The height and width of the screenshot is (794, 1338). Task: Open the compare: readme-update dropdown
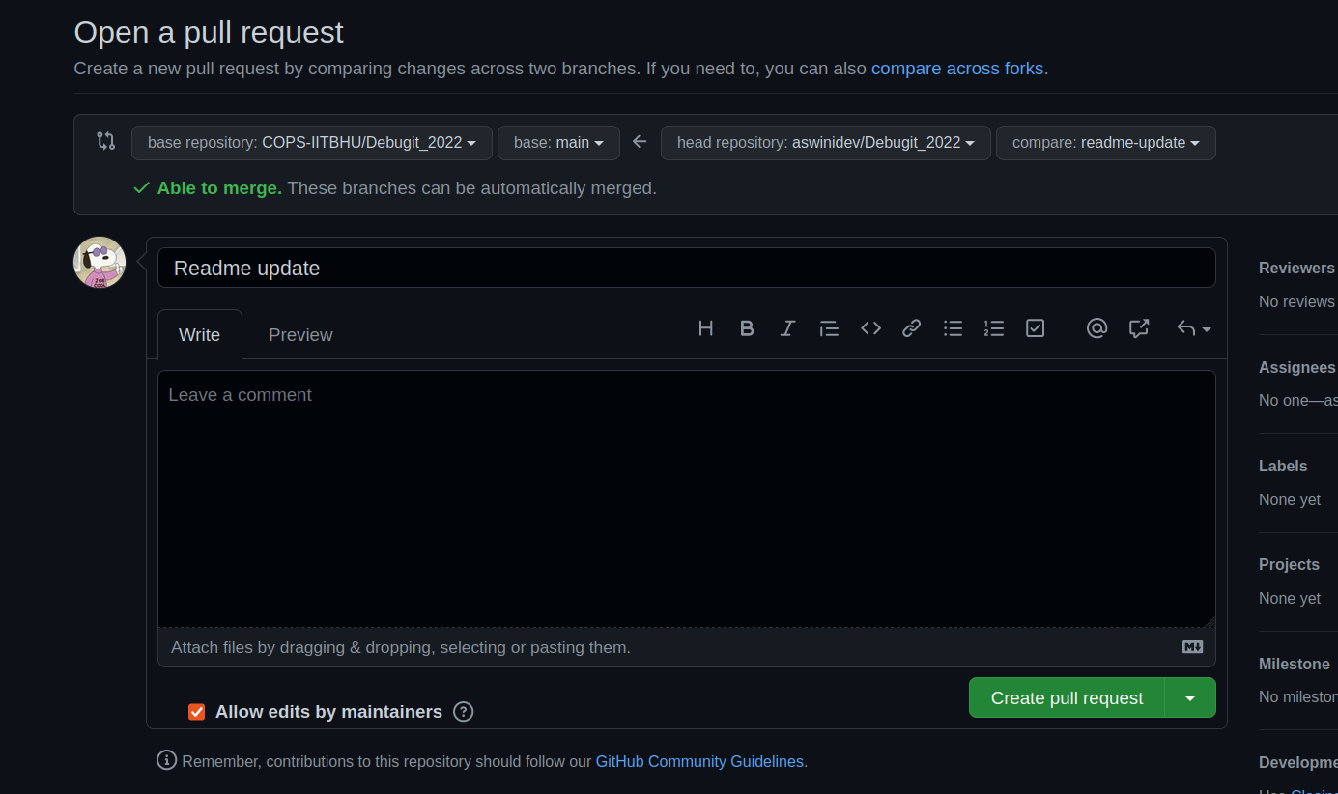click(1106, 143)
